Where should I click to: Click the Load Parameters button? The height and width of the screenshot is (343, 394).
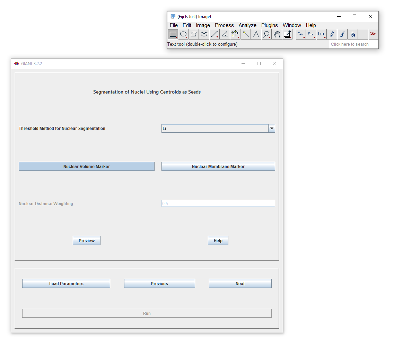(66, 283)
